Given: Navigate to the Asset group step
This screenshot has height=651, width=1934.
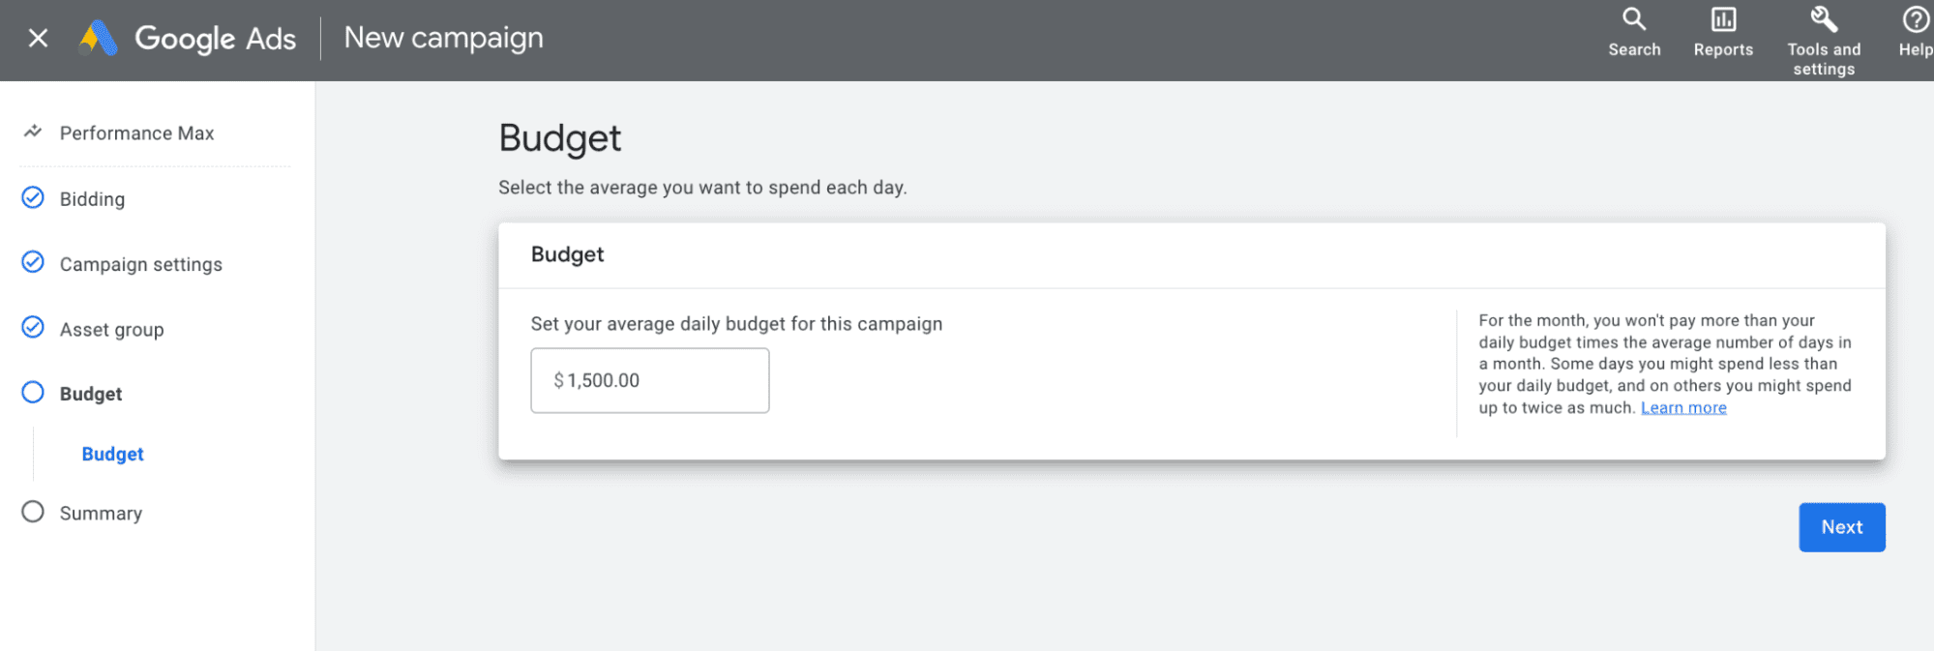Looking at the screenshot, I should pyautogui.click(x=112, y=330).
